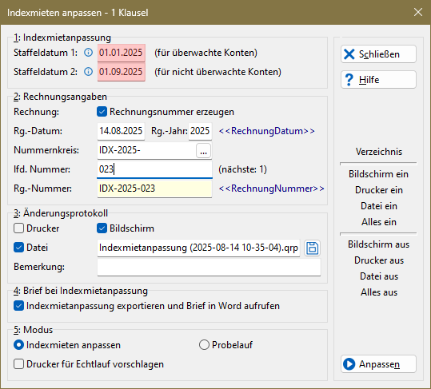The width and height of the screenshot is (431, 389).
Task: Click the info icon next to Staffeldatum 1
Action: point(88,53)
